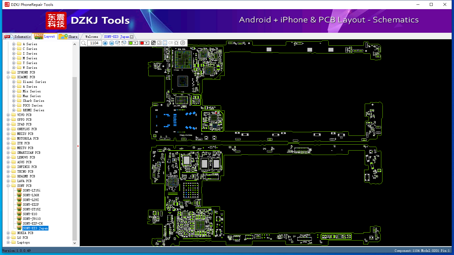Expand the Laptops tree node
The height and width of the screenshot is (255, 454).
(x=8, y=242)
